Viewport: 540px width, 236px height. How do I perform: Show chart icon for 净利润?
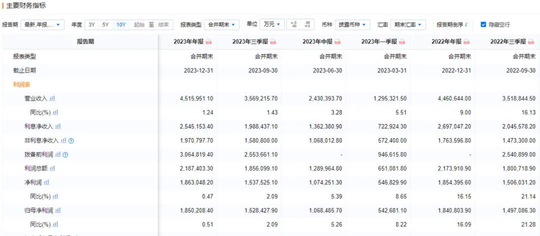[x=46, y=182]
